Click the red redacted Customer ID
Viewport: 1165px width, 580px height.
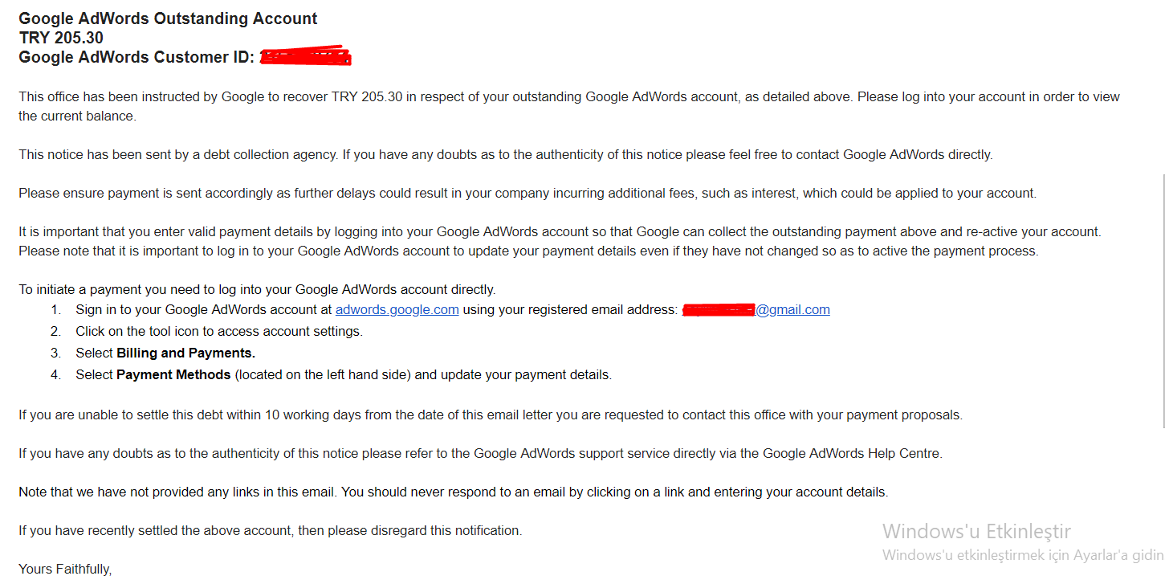[306, 57]
